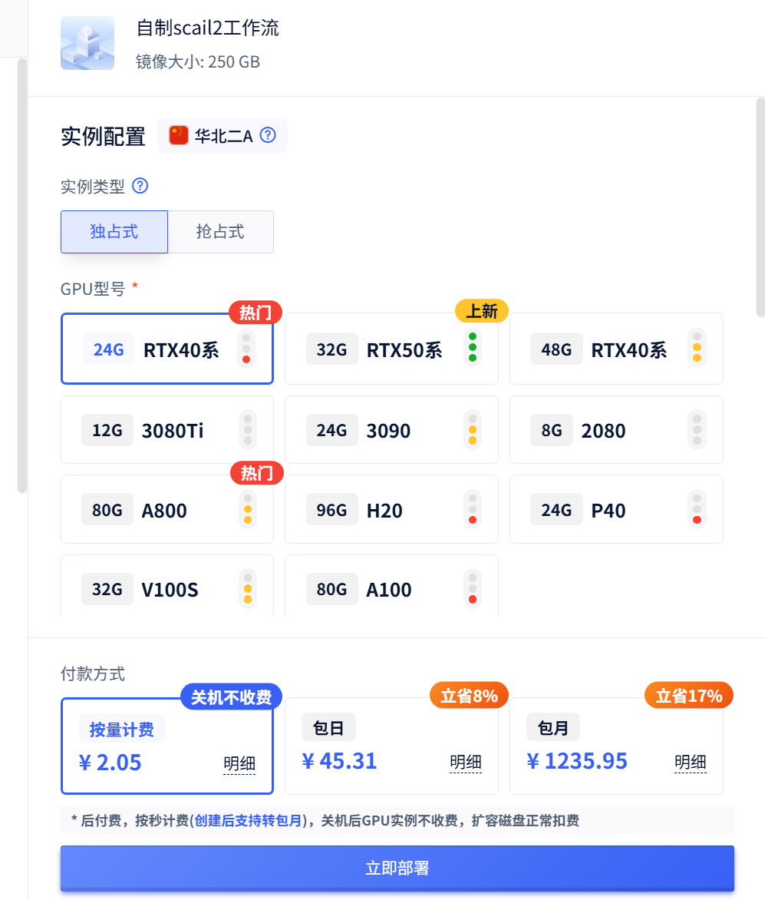Click availability indicator on P40 card
The height and width of the screenshot is (900, 765).
point(697,510)
